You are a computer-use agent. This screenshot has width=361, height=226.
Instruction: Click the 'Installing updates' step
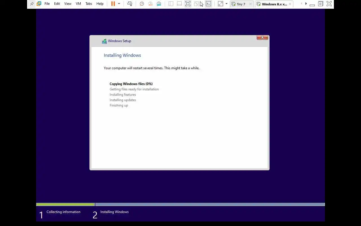[x=123, y=100]
